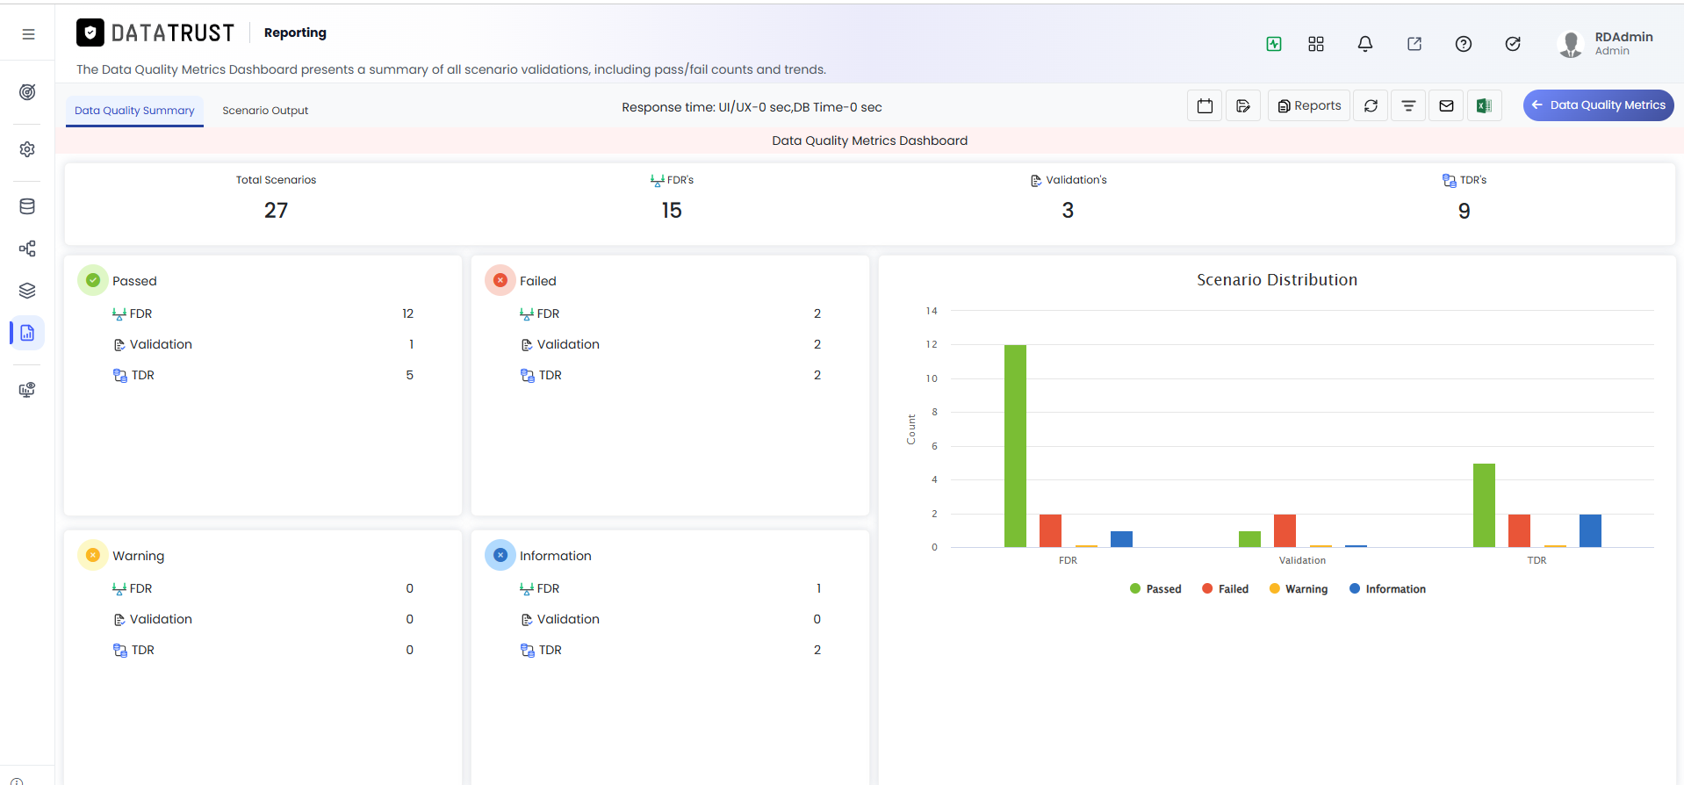
Task: Open the settings gear in sidebar
Action: point(27,149)
